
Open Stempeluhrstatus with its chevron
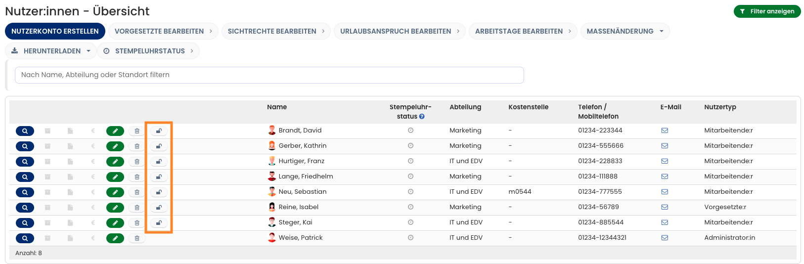tap(149, 51)
